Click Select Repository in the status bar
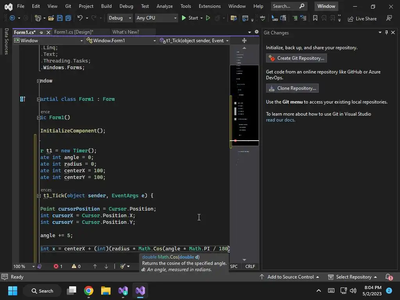The width and height of the screenshot is (400, 300). [353, 277]
